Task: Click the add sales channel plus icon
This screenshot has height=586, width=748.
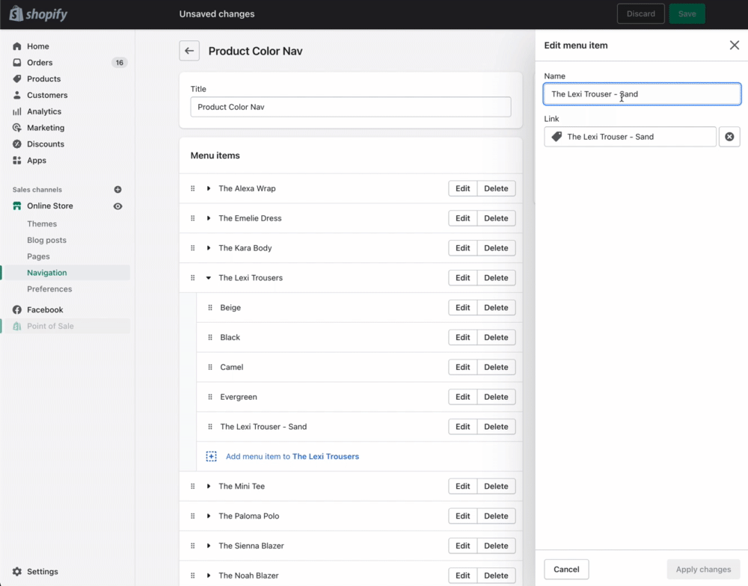Action: coord(117,190)
